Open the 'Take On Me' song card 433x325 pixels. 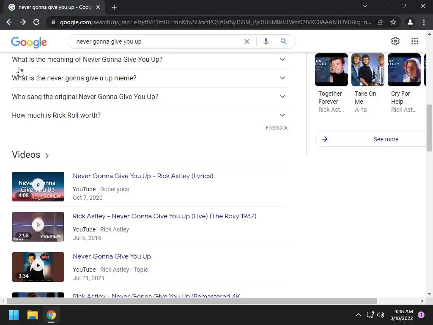point(368,83)
